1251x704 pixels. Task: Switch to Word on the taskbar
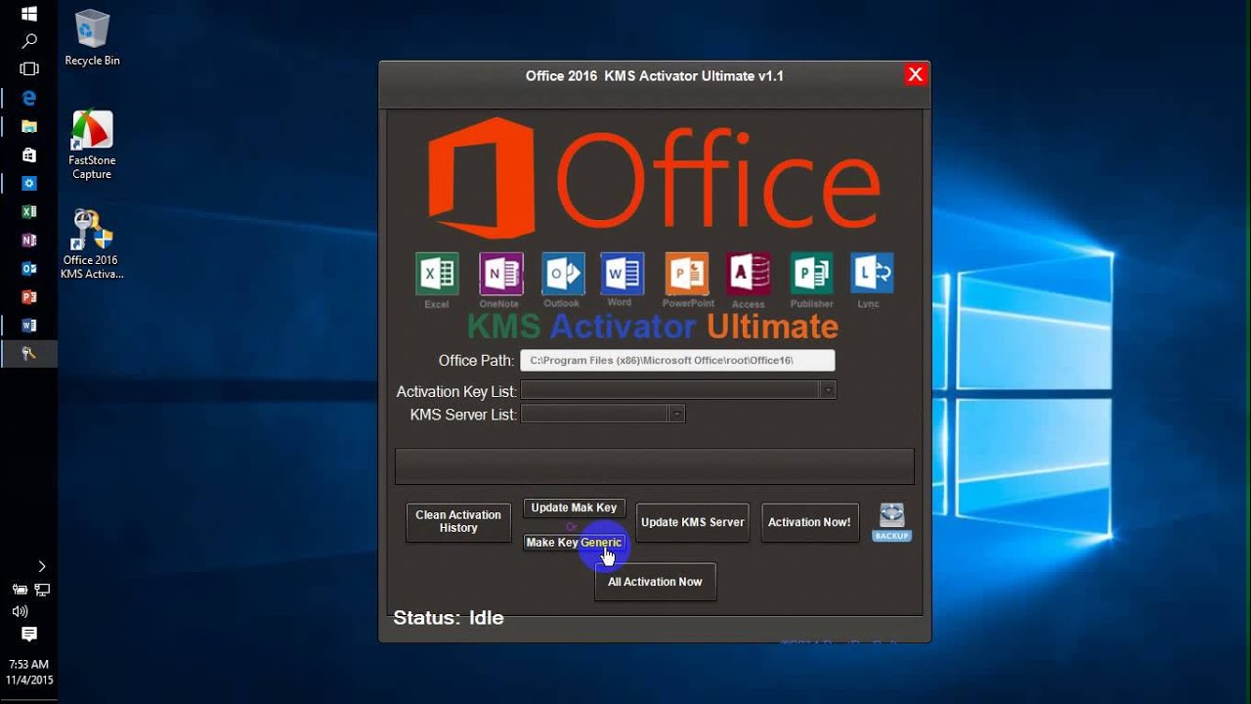pyautogui.click(x=28, y=325)
